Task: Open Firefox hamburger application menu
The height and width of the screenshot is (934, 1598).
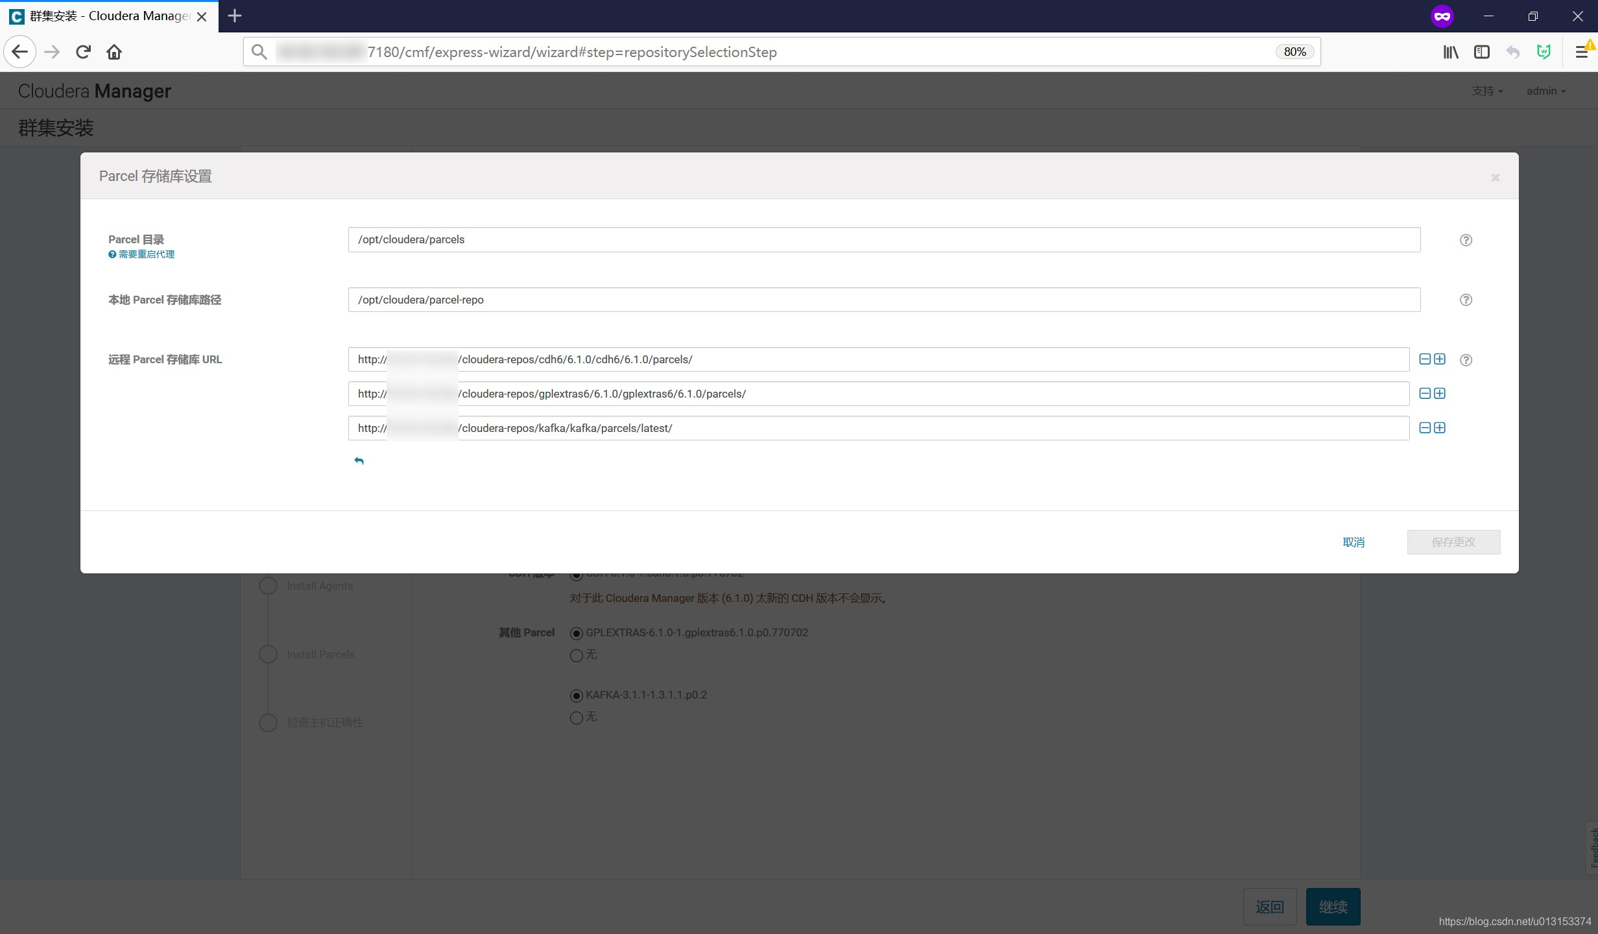Action: [x=1581, y=52]
